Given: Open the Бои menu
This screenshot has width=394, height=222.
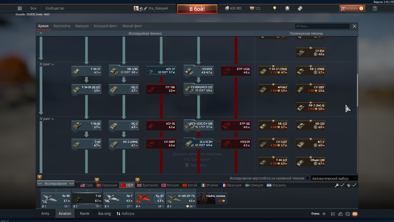Looking at the screenshot, I should coord(34,8).
